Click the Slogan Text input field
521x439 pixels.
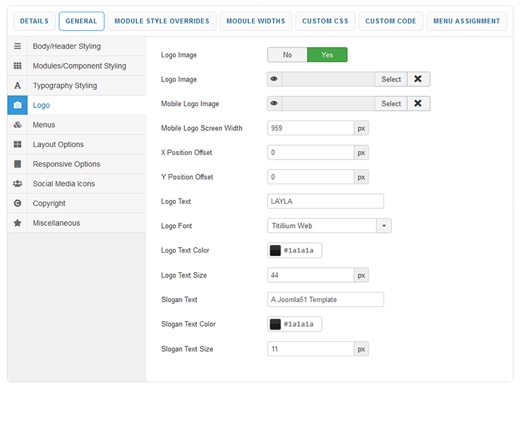[x=326, y=300]
